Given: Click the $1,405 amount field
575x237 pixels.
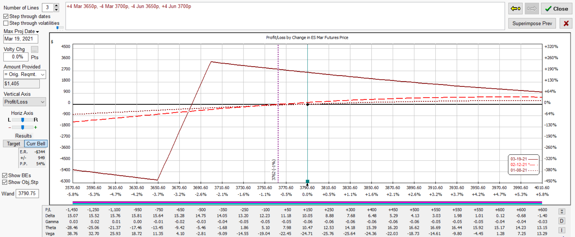Looking at the screenshot, I should 21,84.
